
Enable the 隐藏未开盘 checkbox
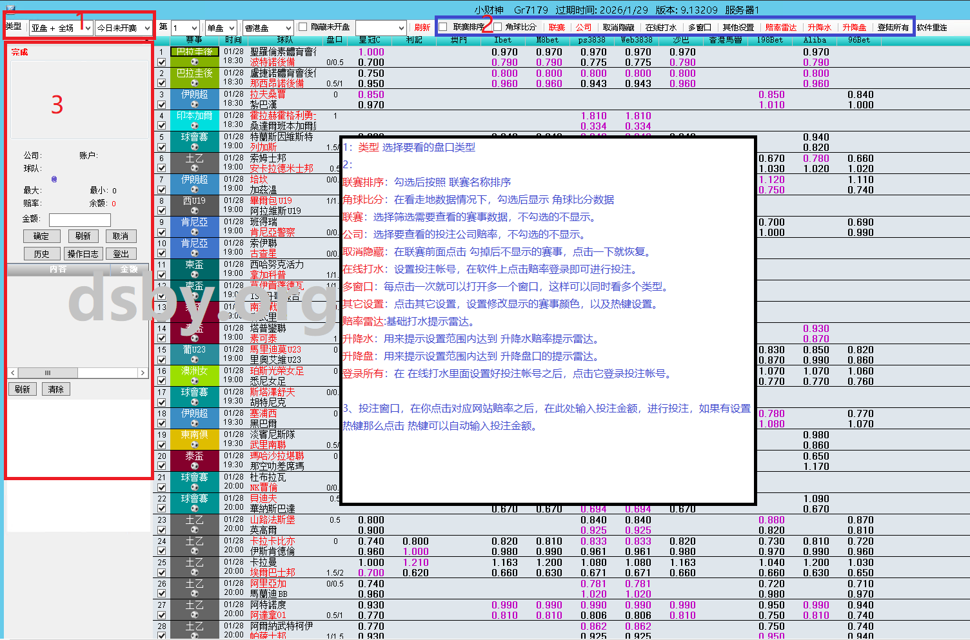pos(302,27)
